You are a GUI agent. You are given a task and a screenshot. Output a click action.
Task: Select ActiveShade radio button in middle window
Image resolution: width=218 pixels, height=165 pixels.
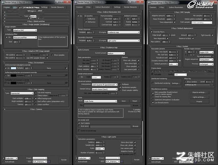(x=76, y=162)
